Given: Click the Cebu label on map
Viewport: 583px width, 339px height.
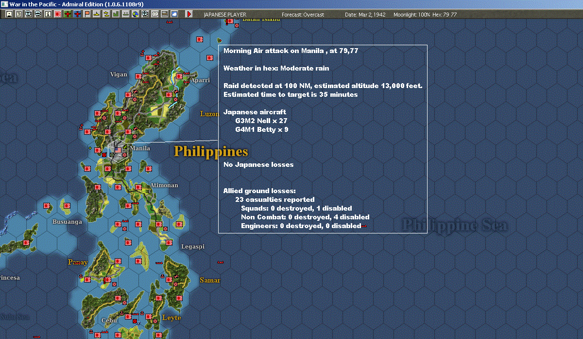Looking at the screenshot, I should (109, 321).
